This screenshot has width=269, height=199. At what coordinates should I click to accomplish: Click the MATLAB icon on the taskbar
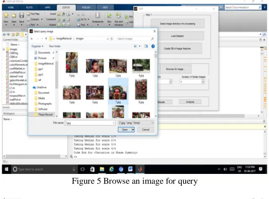click(140, 169)
